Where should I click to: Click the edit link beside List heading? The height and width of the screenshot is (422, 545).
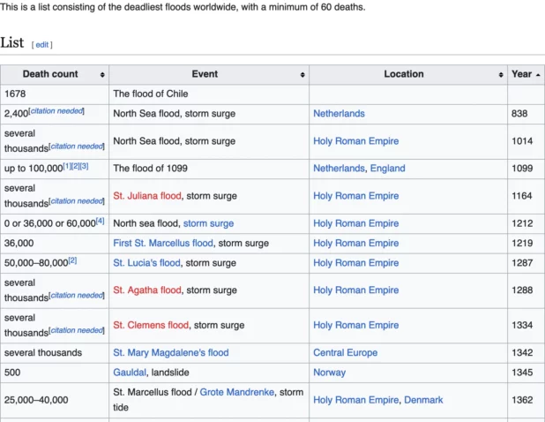(x=42, y=44)
